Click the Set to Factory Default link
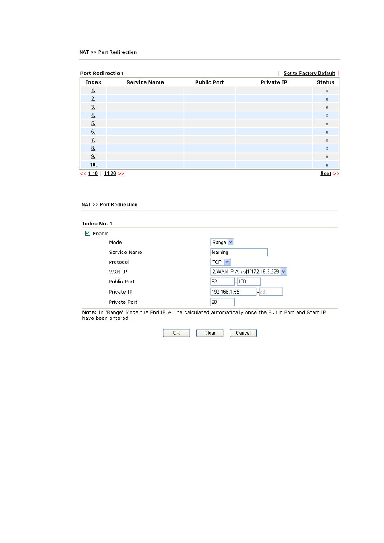 pos(309,73)
